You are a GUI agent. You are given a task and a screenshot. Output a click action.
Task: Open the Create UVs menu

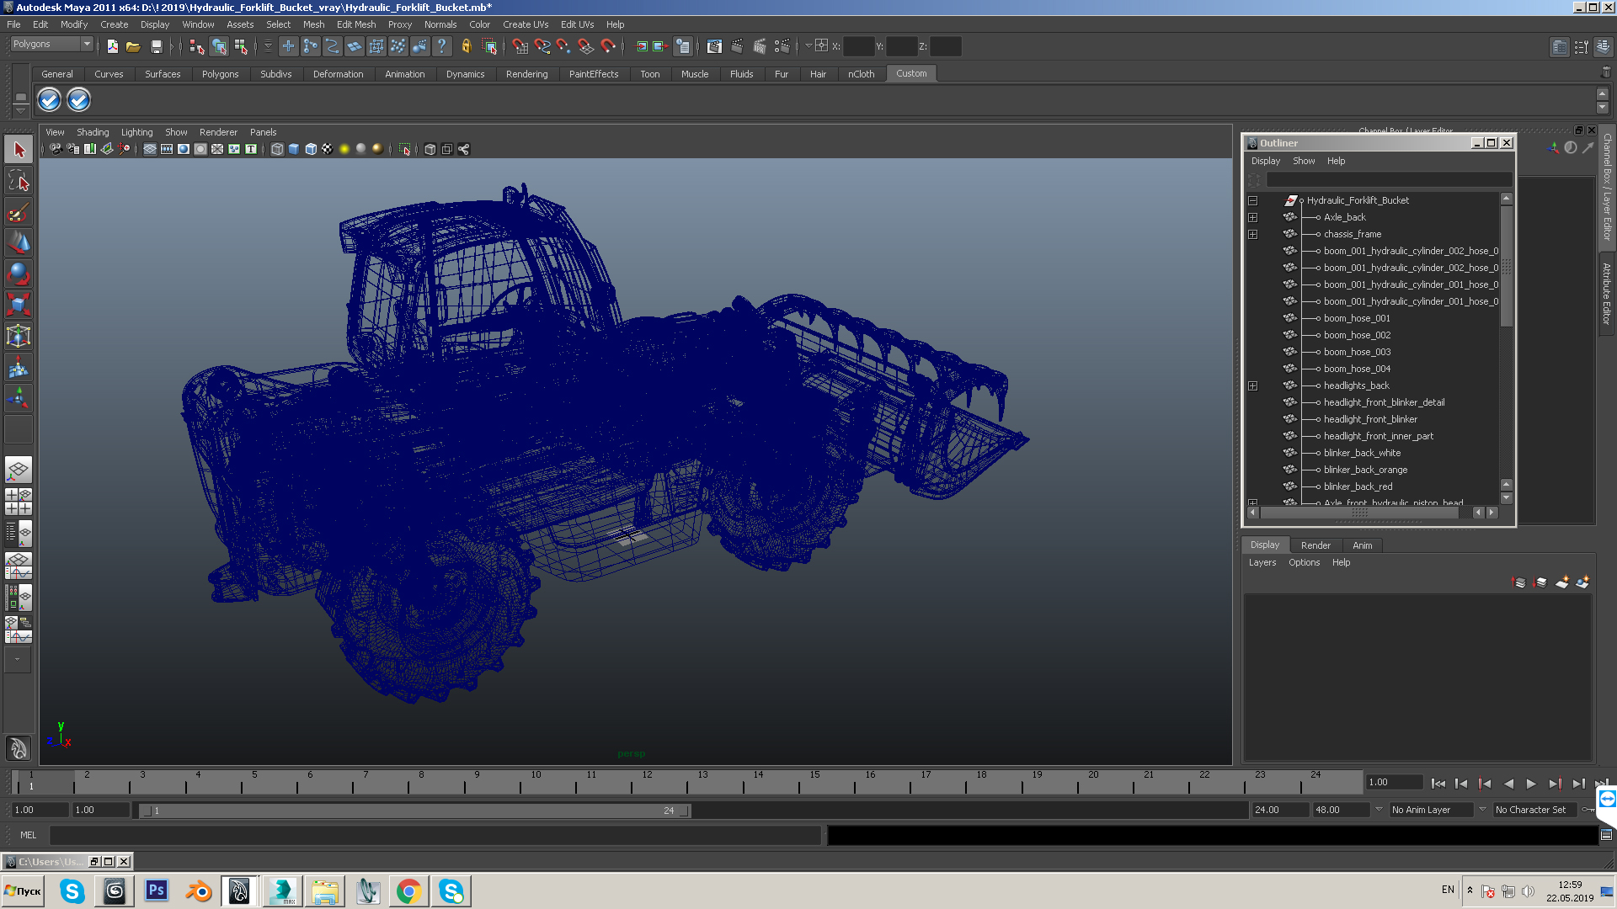click(x=526, y=24)
